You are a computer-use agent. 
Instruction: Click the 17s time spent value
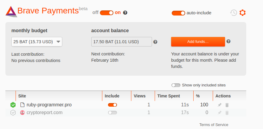click(x=185, y=113)
